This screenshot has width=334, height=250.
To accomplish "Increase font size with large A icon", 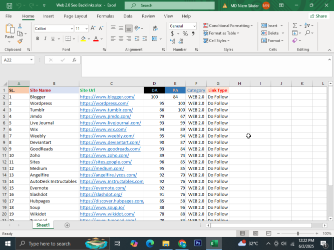I will [93, 28].
